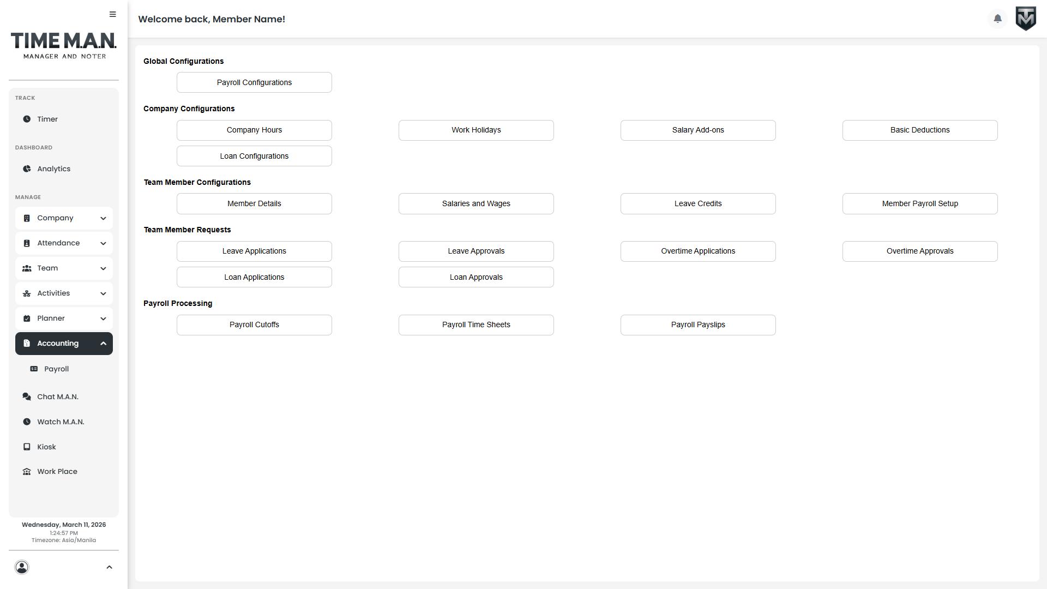Click the Leave Approvals button
This screenshot has width=1047, height=589.
point(476,251)
